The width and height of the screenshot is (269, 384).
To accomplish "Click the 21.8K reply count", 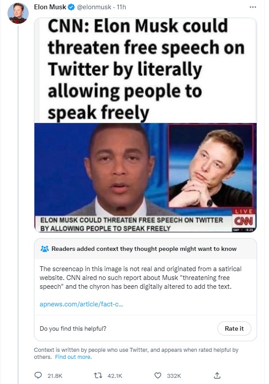I will [x=55, y=375].
